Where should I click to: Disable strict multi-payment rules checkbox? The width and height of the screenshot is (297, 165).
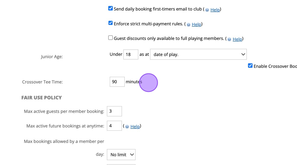coord(111,23)
